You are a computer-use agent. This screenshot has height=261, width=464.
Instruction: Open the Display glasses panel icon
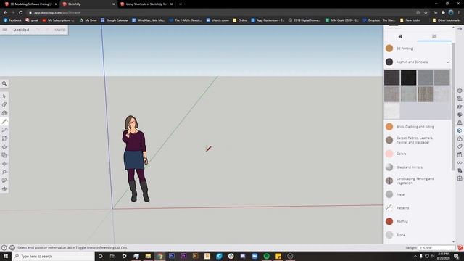pyautogui.click(x=460, y=162)
